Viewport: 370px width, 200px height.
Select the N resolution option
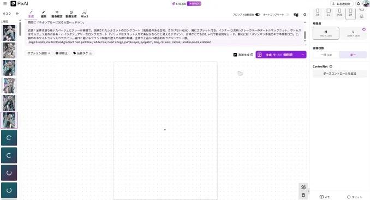(x=326, y=33)
